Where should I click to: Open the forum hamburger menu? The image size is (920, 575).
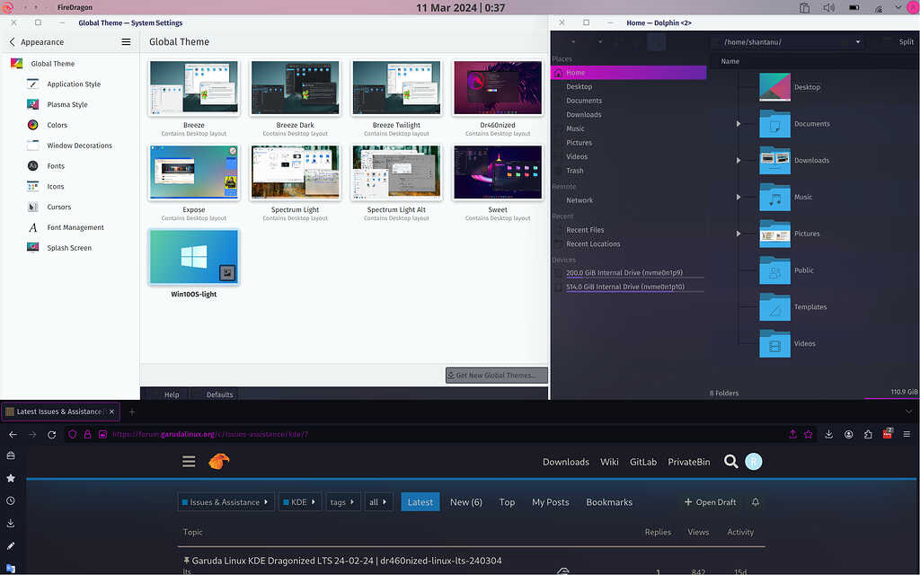pyautogui.click(x=189, y=462)
